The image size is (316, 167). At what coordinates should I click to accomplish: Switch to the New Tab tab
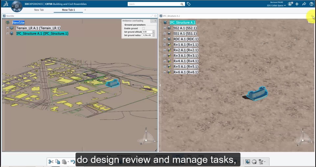[x=39, y=10]
